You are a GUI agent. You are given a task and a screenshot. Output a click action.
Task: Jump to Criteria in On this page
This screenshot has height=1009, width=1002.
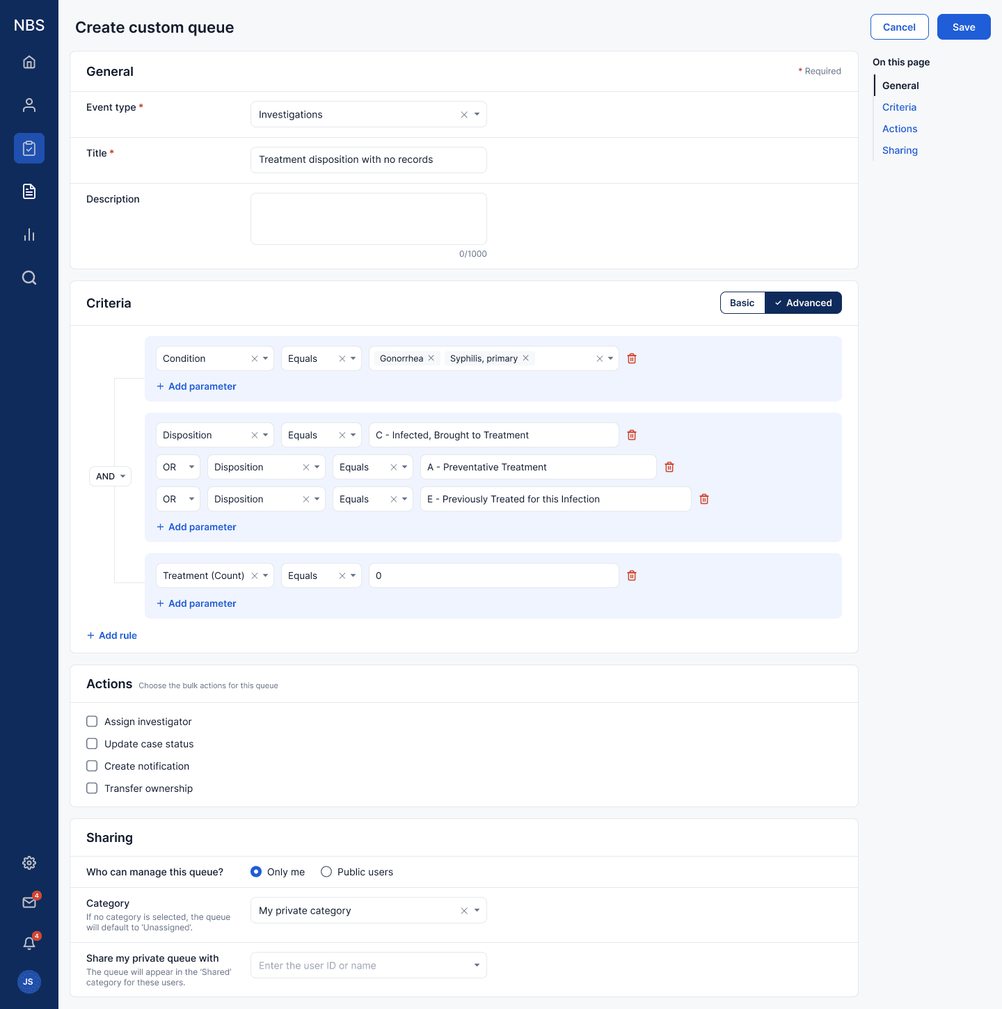tap(899, 107)
